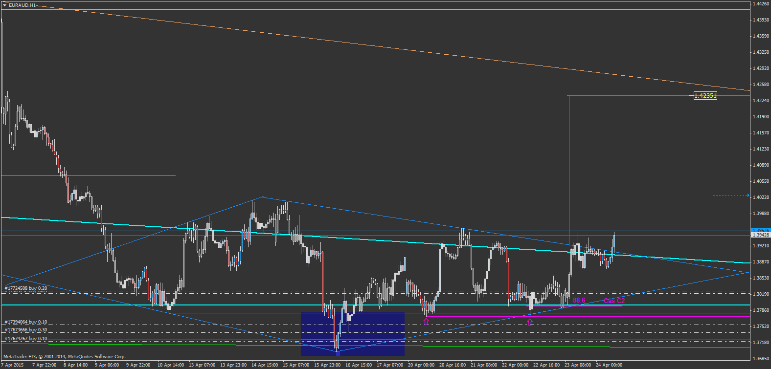
Task: Click the 1.37180 price scale value
Action: point(760,343)
